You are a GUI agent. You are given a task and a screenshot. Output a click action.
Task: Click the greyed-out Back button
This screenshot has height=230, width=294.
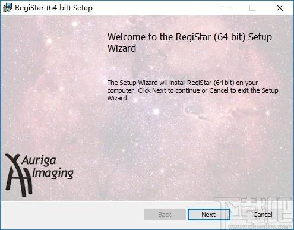click(165, 215)
